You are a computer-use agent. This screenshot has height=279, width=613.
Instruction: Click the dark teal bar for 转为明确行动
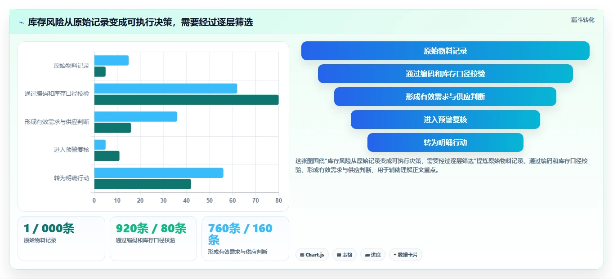point(143,184)
